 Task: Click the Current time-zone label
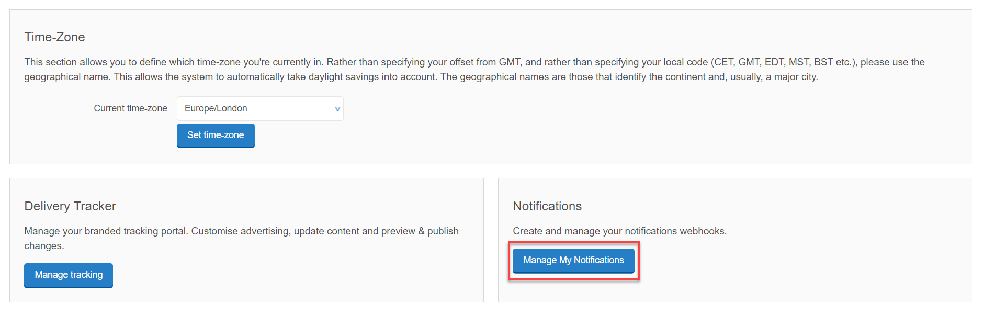click(x=130, y=108)
